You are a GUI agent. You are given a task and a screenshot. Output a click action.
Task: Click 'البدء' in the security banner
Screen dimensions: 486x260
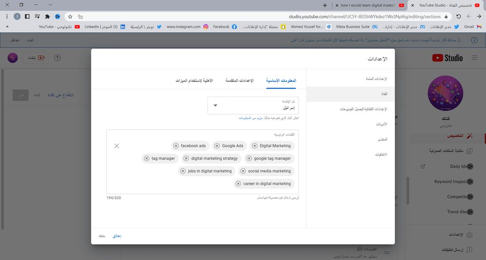pyautogui.click(x=30, y=40)
